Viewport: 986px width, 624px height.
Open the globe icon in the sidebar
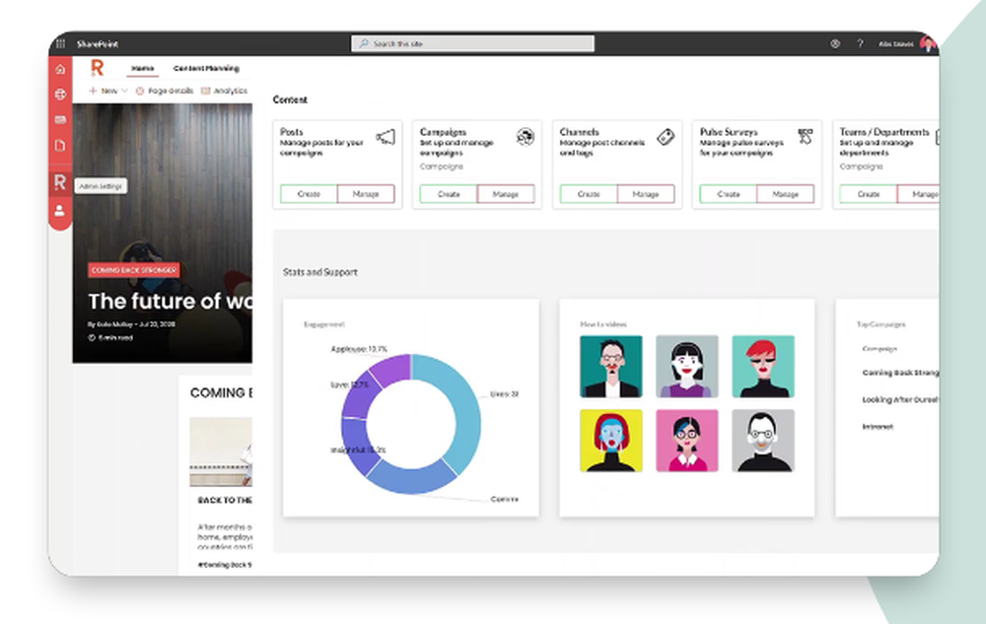coord(59,96)
